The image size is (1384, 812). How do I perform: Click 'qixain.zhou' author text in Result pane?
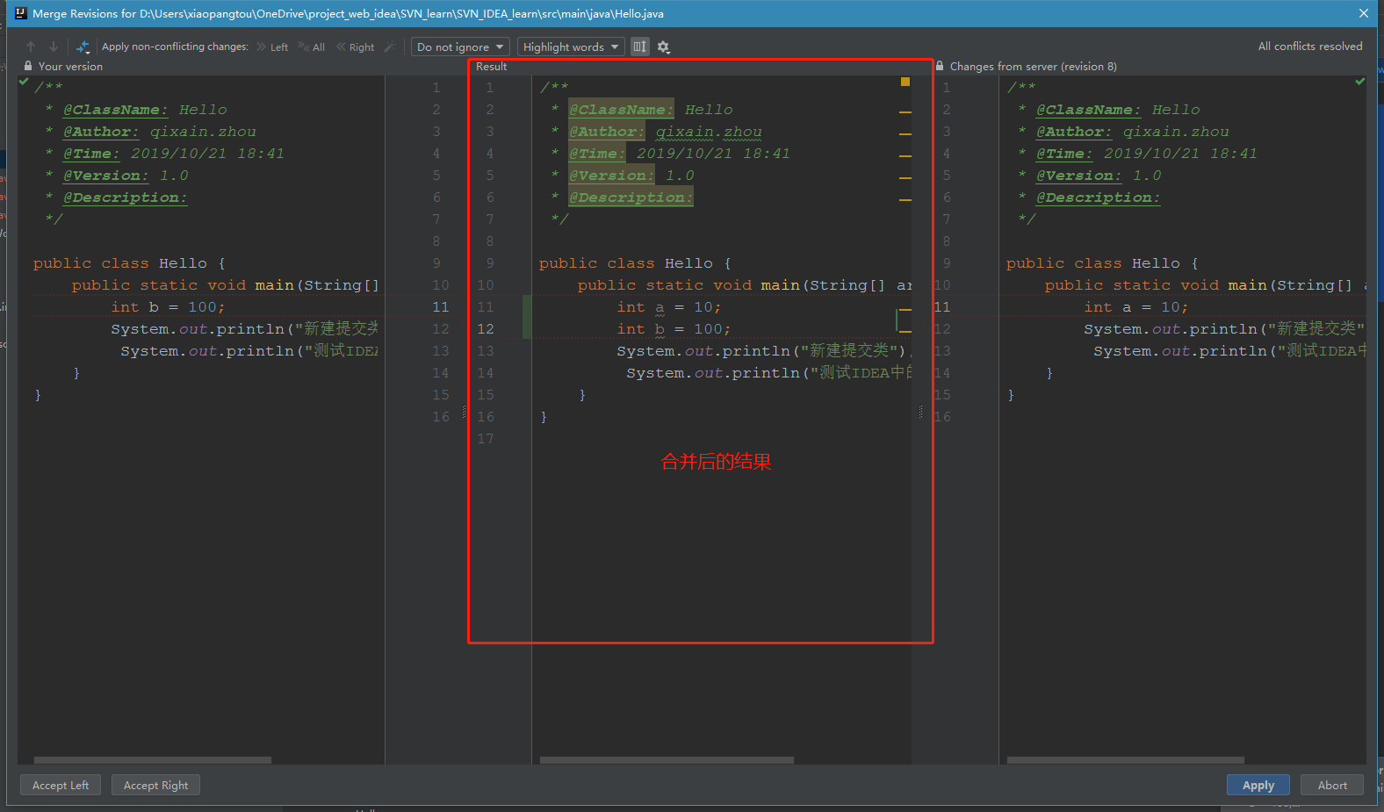[709, 132]
